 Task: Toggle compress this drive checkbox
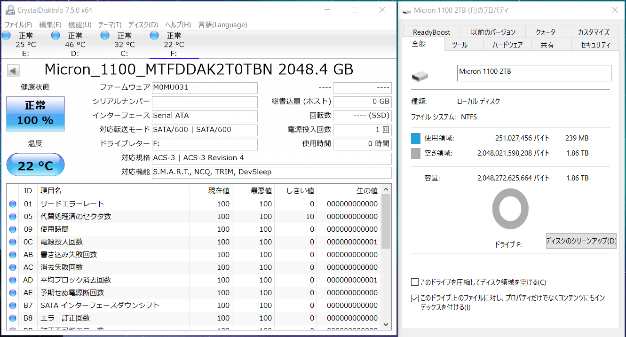(x=415, y=282)
